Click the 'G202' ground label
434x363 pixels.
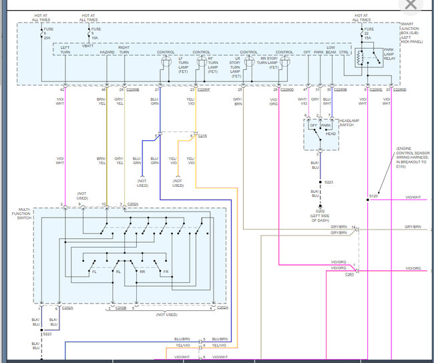(320, 211)
